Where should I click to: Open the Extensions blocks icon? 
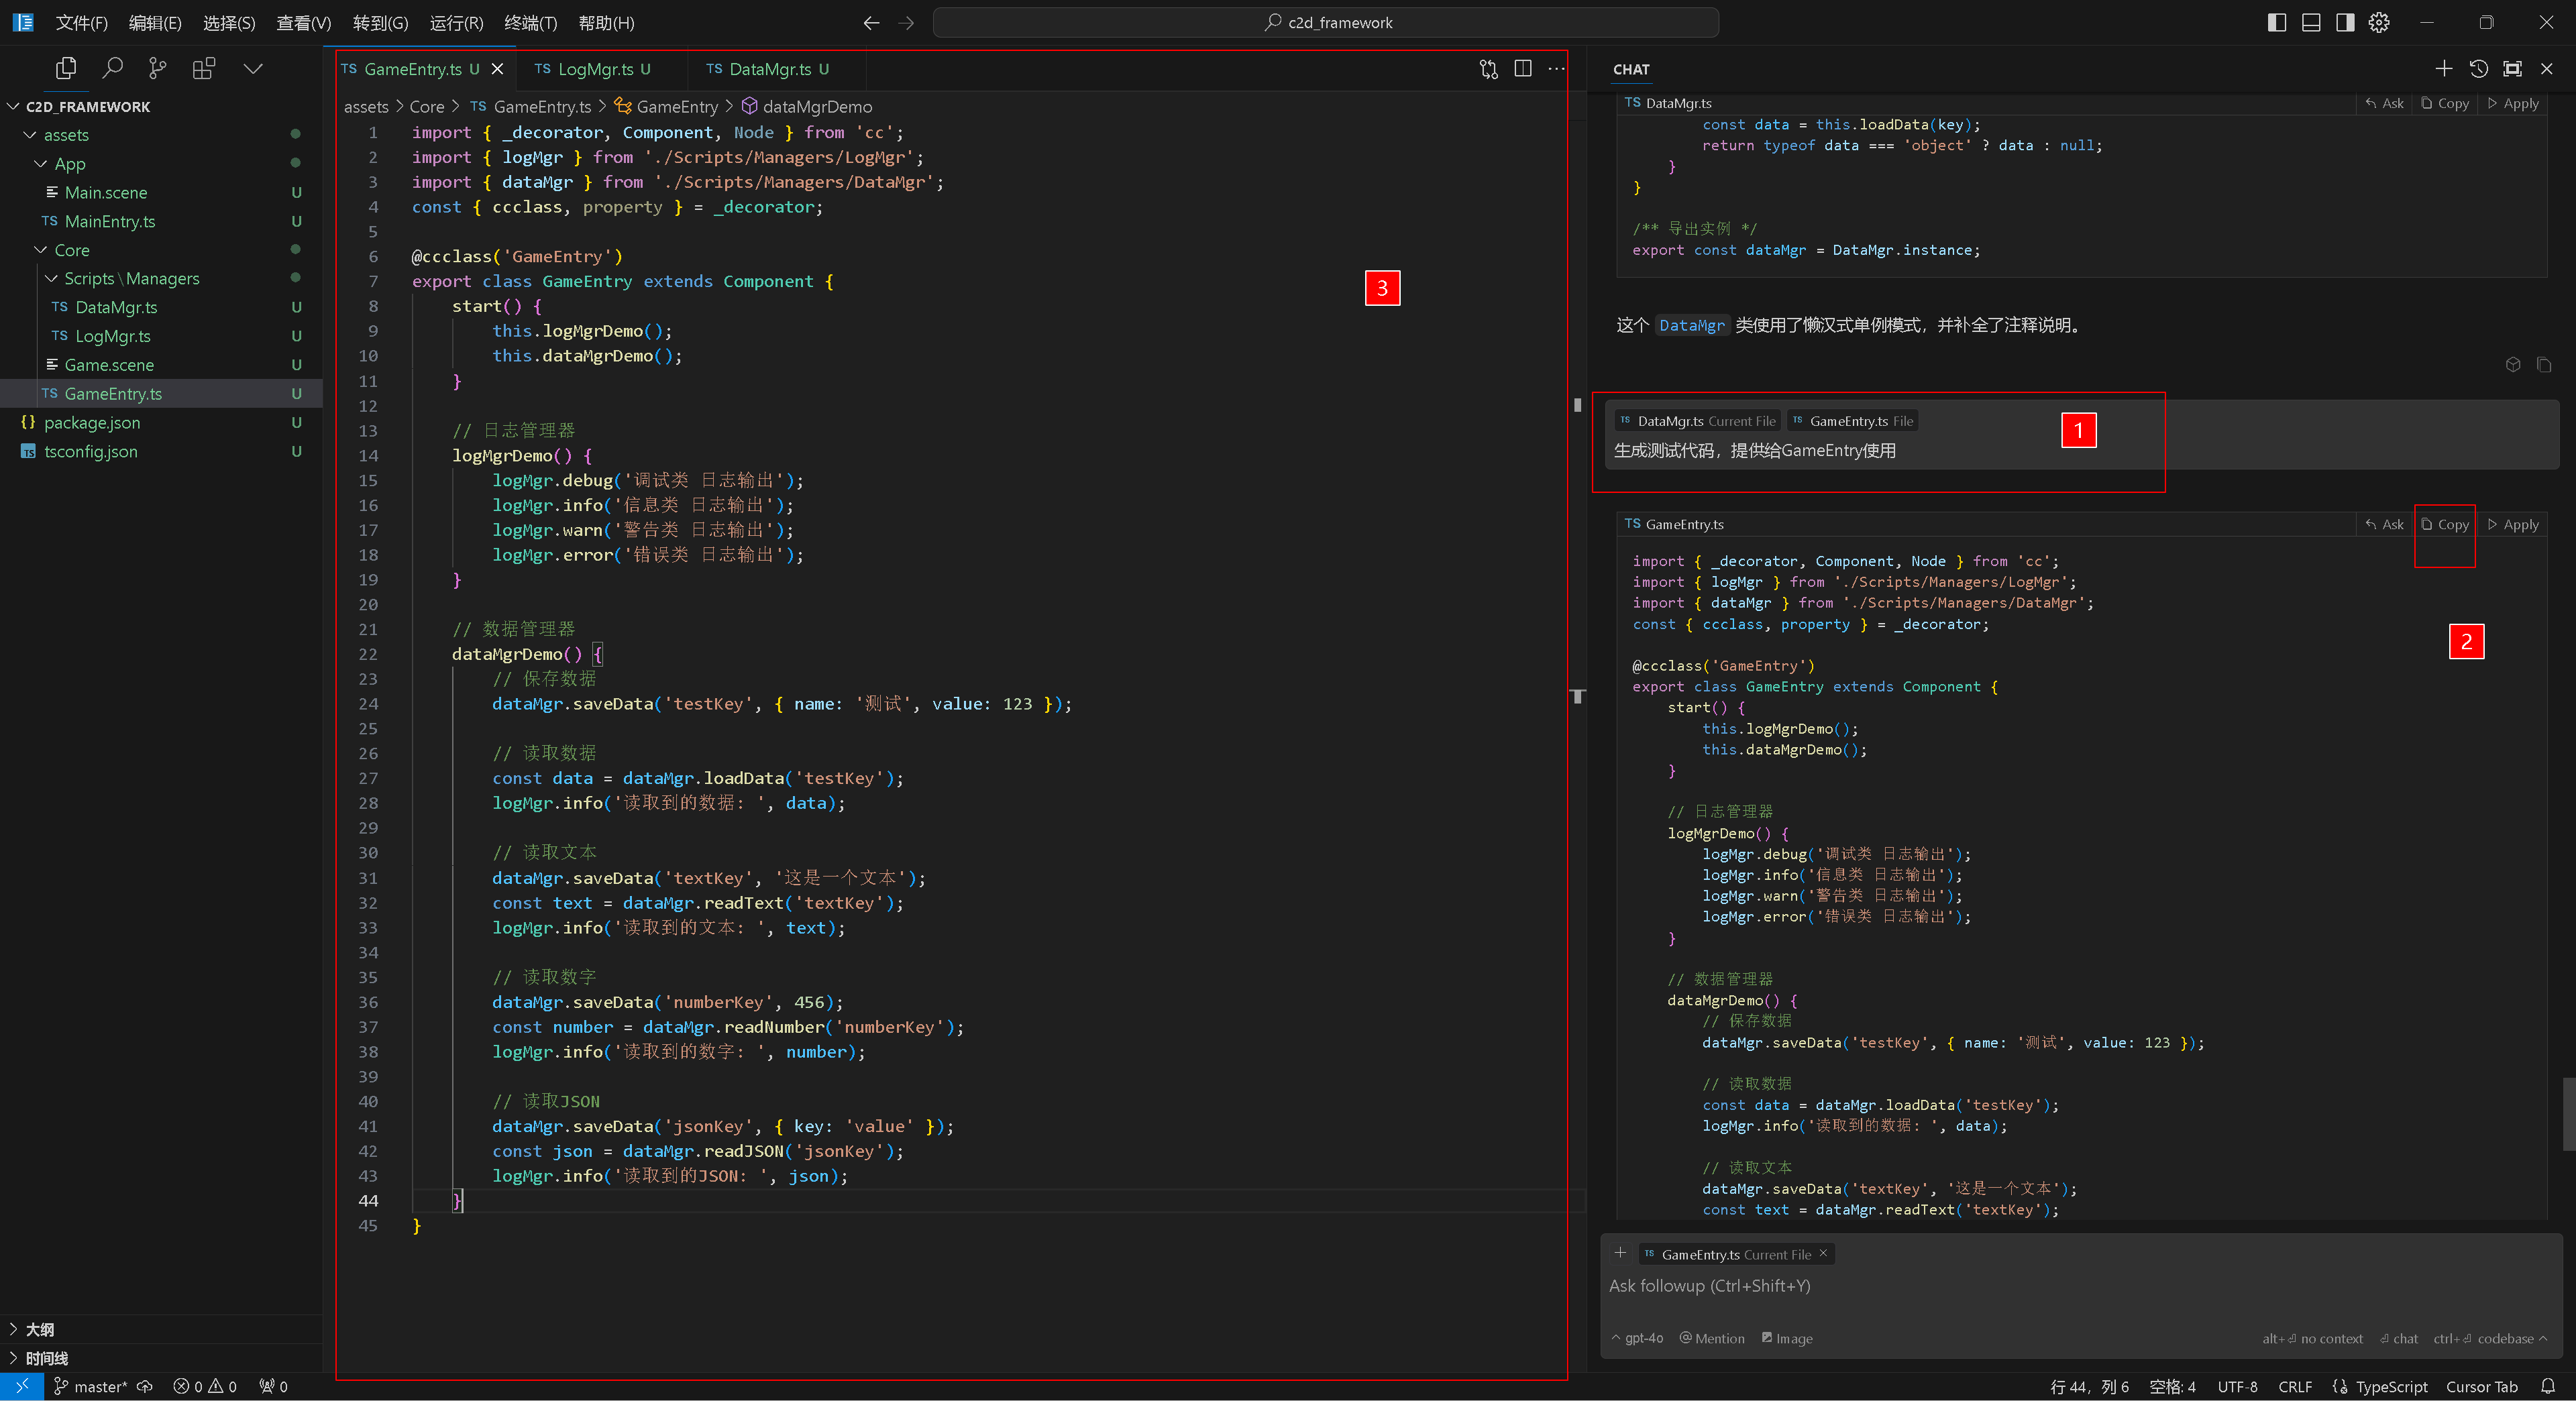[x=204, y=68]
